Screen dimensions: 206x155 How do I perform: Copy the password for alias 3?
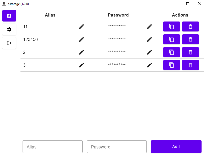172,65
